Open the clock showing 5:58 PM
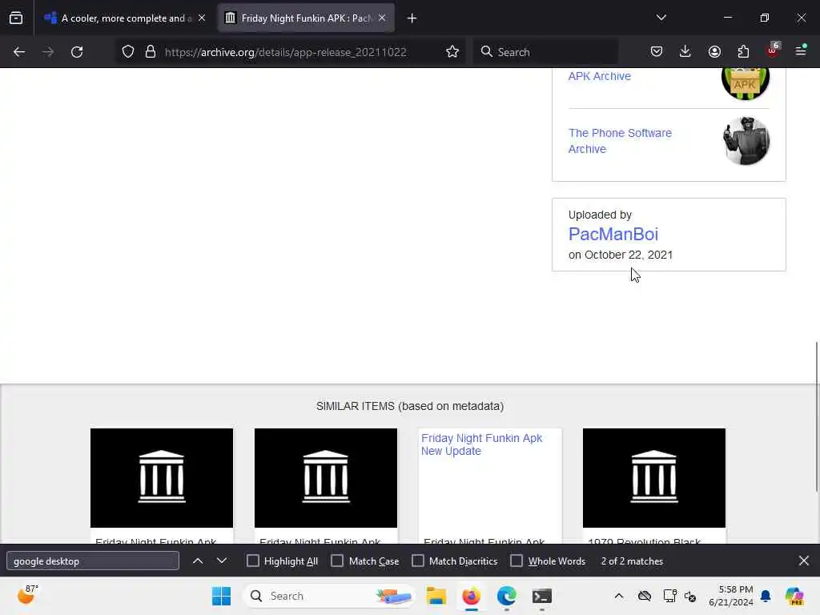The height and width of the screenshot is (615, 820). [730, 596]
